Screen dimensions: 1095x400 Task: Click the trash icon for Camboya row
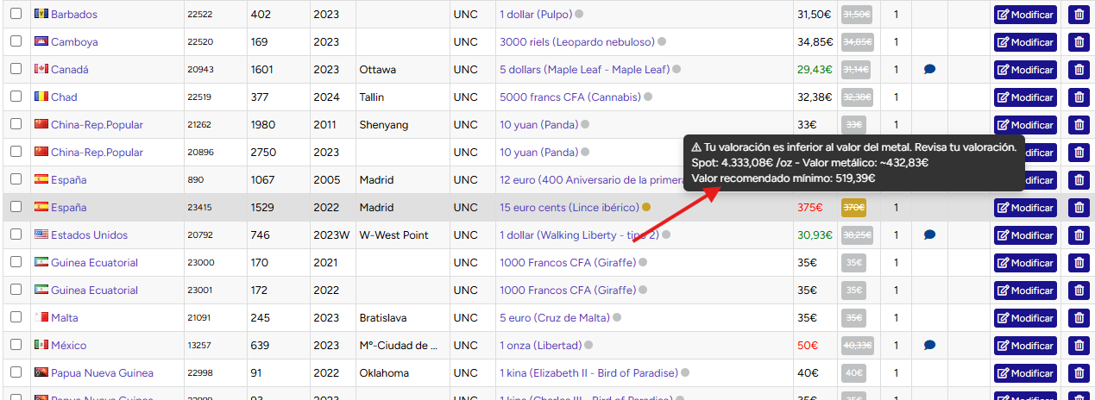click(x=1079, y=42)
